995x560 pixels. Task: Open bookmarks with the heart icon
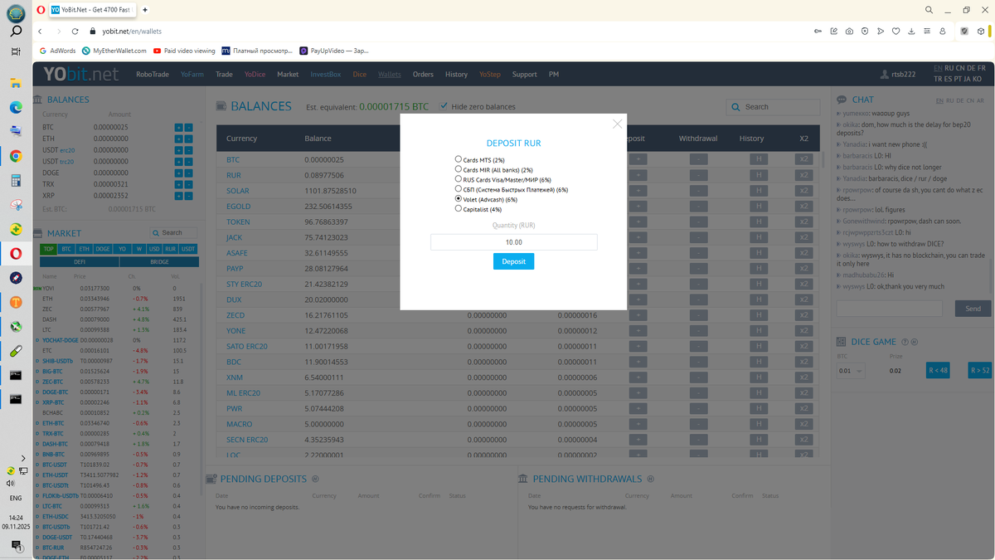[x=895, y=31]
